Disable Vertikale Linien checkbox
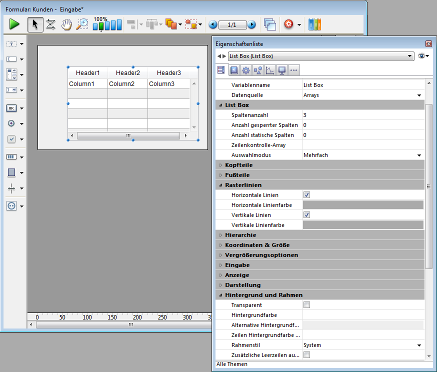437x372 pixels. pyautogui.click(x=307, y=215)
